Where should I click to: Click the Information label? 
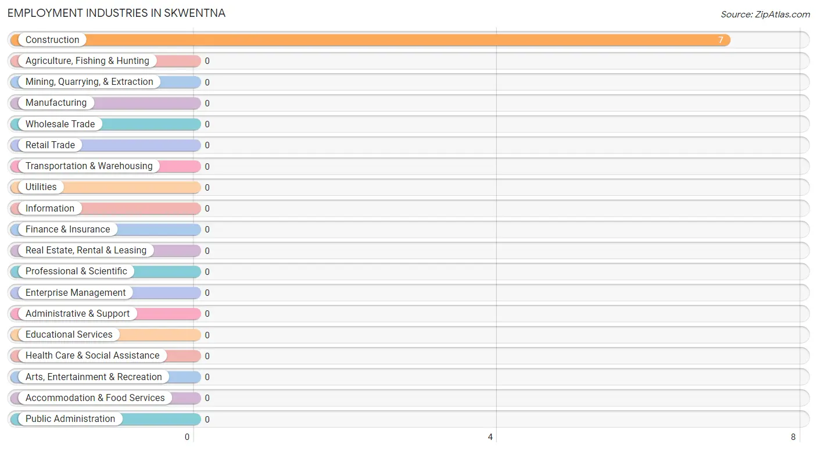(50, 209)
